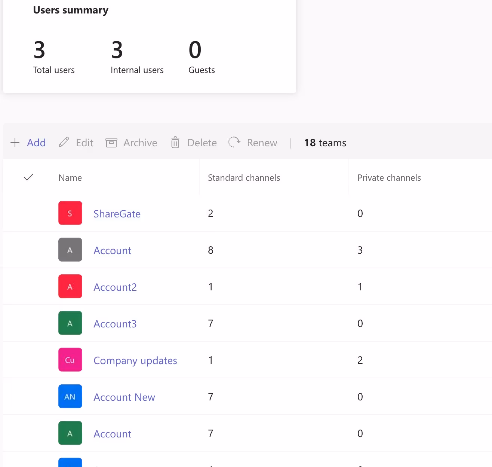Click the Add button label
The width and height of the screenshot is (492, 467).
[36, 143]
